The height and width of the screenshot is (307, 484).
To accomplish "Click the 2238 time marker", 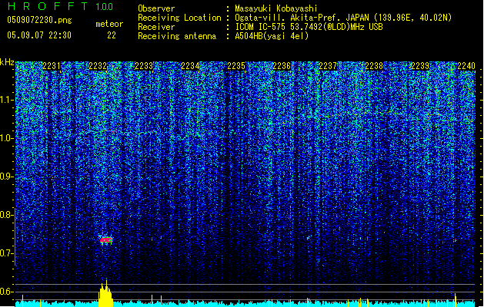I will click(374, 66).
